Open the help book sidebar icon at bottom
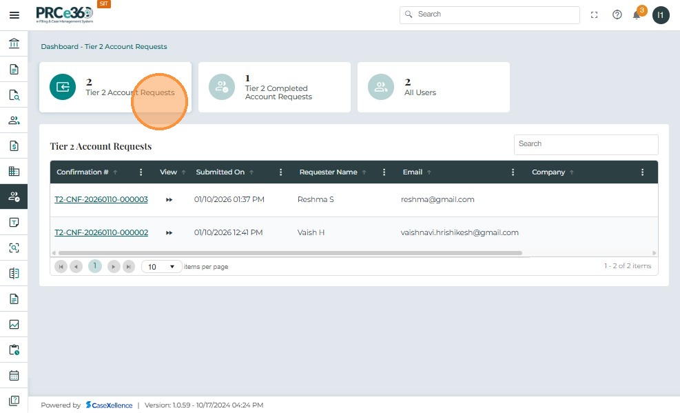This screenshot has width=680, height=413. coord(14,401)
